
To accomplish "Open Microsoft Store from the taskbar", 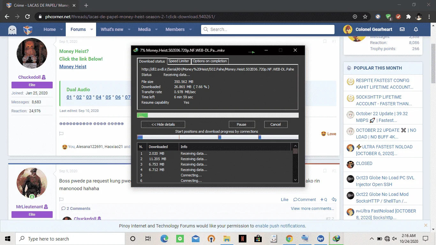I will click(258, 239).
